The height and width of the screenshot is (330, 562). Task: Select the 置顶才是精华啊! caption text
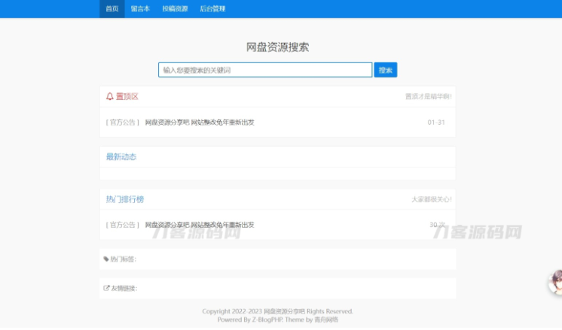click(x=429, y=96)
